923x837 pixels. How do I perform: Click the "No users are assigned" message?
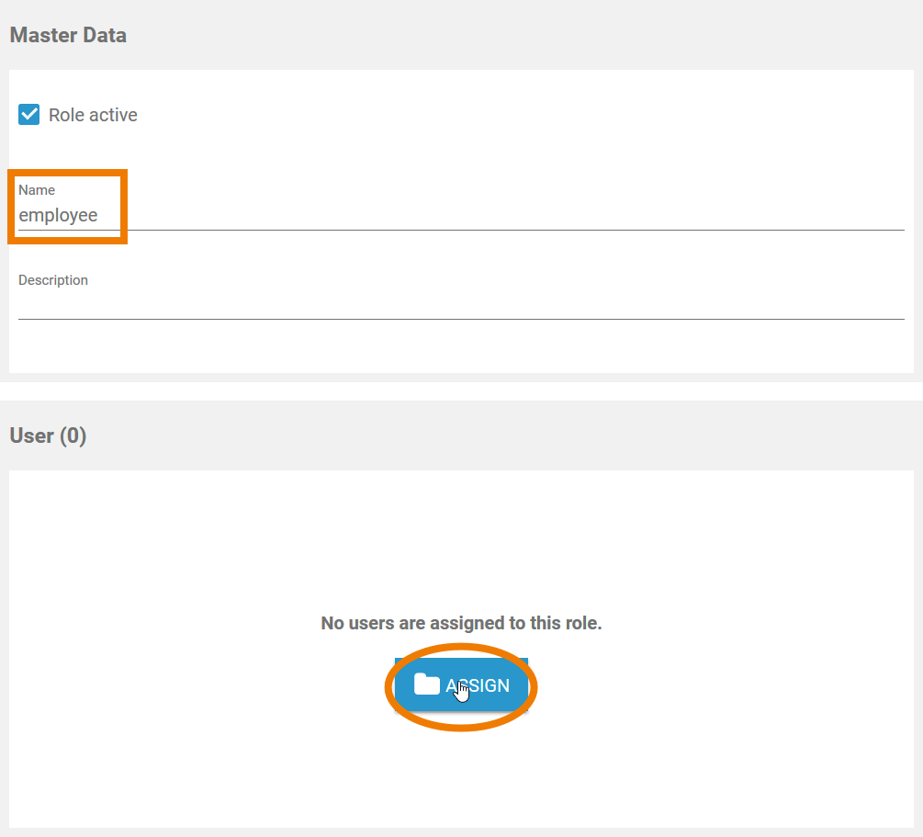pyautogui.click(x=461, y=623)
